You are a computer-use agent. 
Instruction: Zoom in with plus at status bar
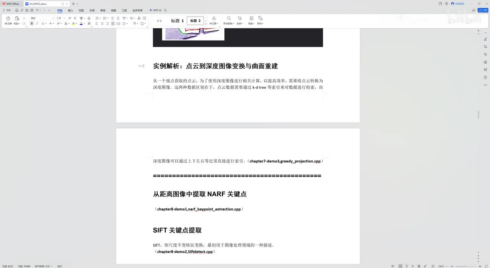click(480, 266)
